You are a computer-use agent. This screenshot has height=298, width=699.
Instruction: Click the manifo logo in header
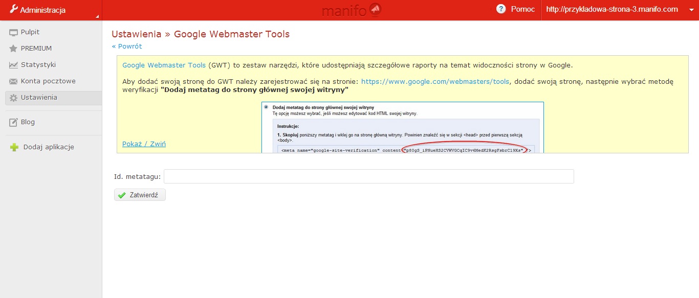tap(352, 10)
